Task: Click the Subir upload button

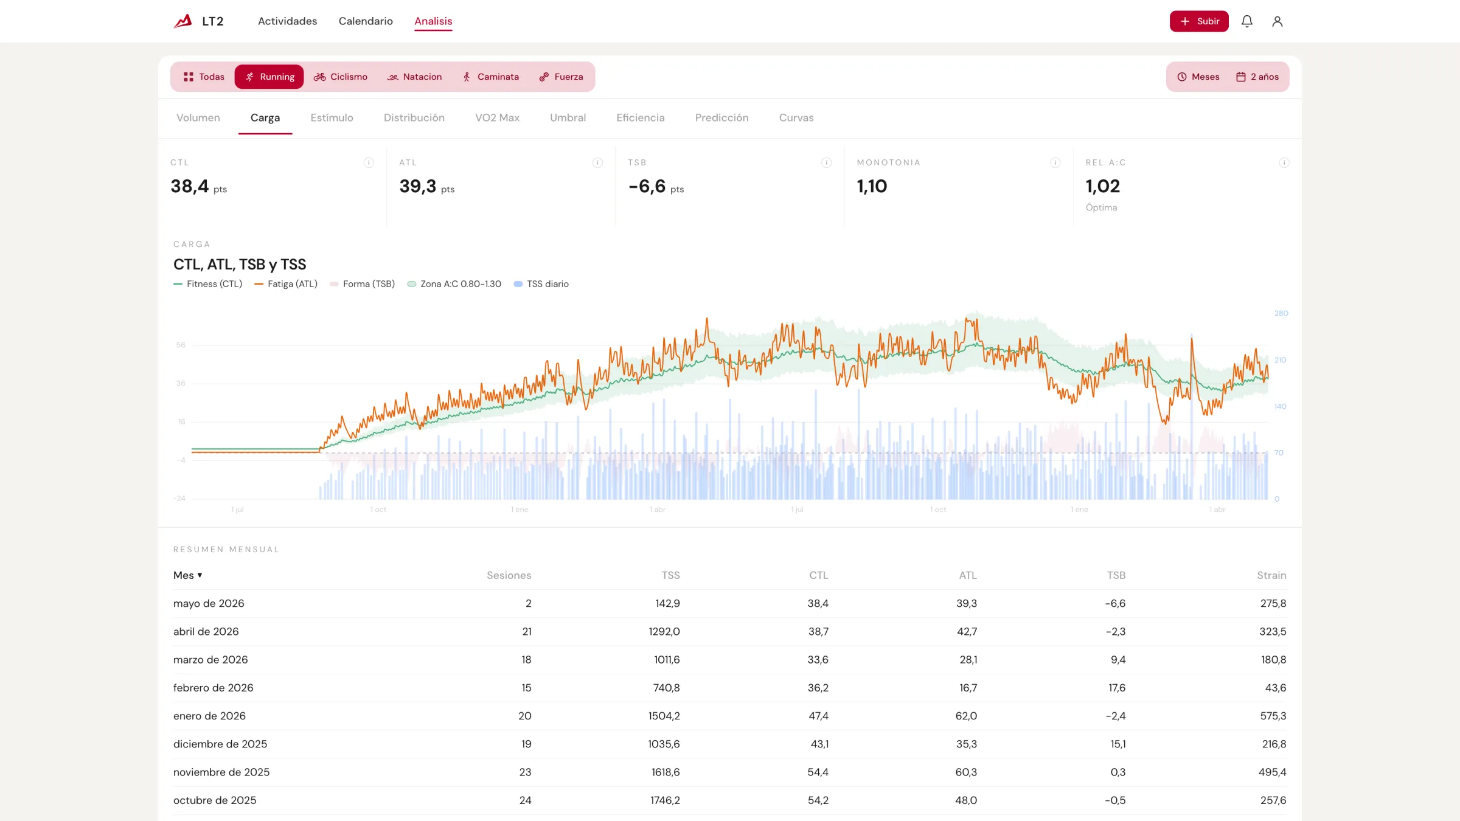Action: [x=1199, y=21]
